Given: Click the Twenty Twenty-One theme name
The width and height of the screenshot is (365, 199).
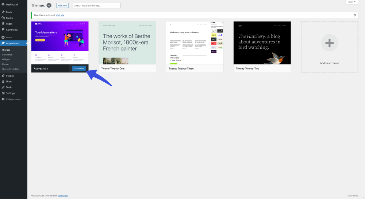Looking at the screenshot, I should pyautogui.click(x=113, y=69).
